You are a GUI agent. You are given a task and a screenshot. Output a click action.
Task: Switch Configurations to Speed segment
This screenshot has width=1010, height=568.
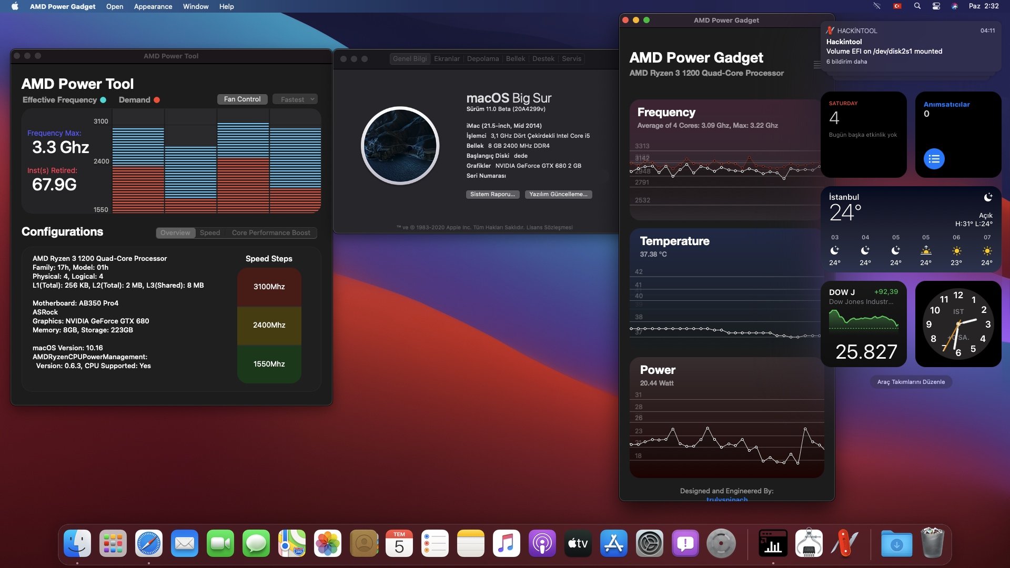pos(210,233)
